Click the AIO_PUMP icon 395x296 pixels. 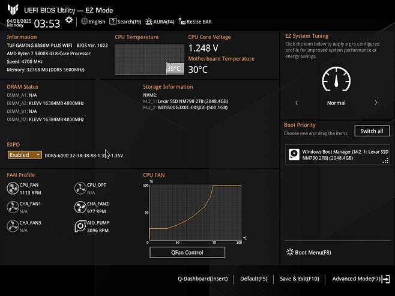click(80, 226)
